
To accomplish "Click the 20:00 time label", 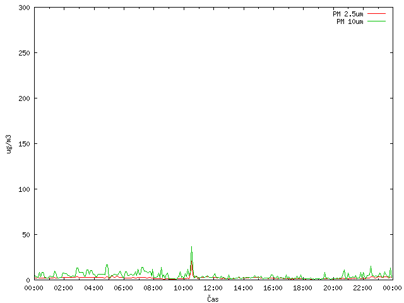I will tap(333, 288).
